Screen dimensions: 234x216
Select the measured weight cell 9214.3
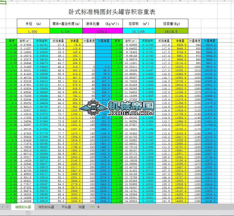[209, 45]
